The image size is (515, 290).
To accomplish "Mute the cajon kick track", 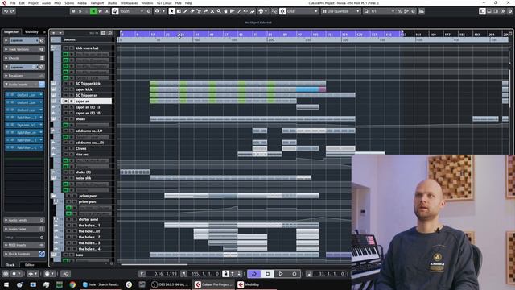I will click(x=66, y=89).
